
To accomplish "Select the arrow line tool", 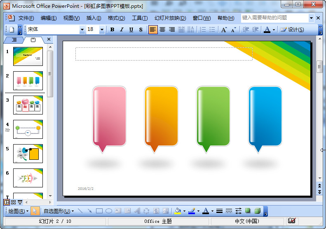I will 89,211.
